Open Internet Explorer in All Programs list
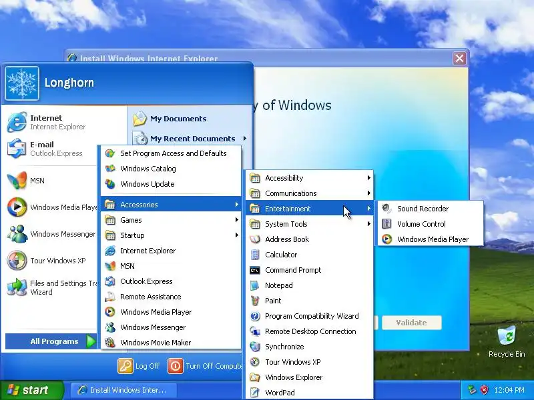534x400 pixels. [x=171, y=251]
